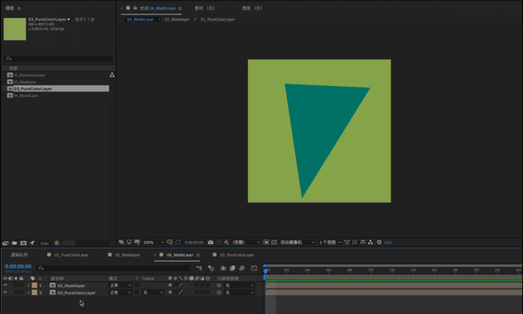Viewport: 523px width, 314px height.
Task: Toggle hide shy layers icon in timeline
Action: tap(223, 268)
